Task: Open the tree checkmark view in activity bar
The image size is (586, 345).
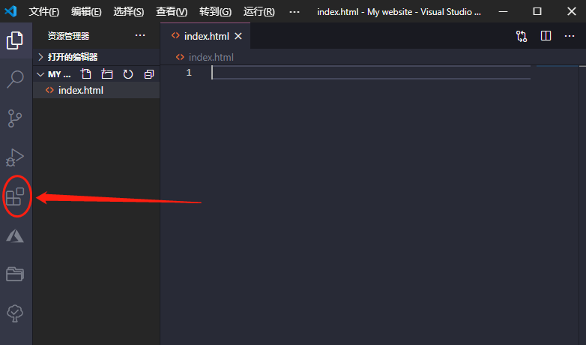Action: pos(15,313)
